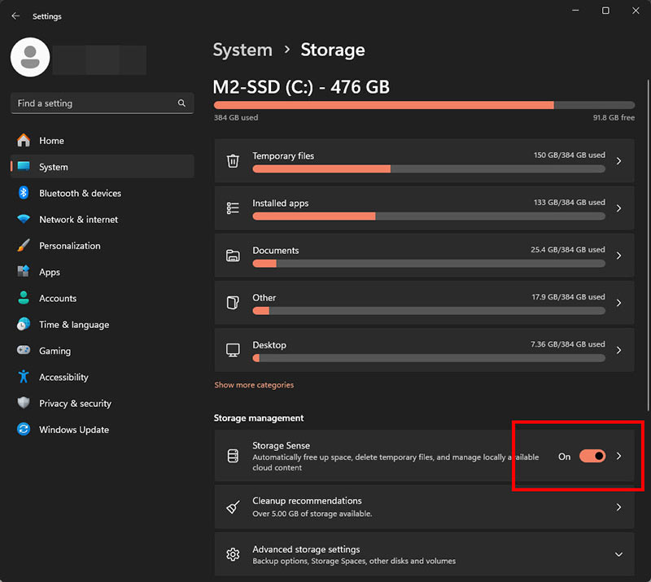Viewport: 651px width, 582px height.
Task: Click Show more categories link
Action: [x=254, y=385]
